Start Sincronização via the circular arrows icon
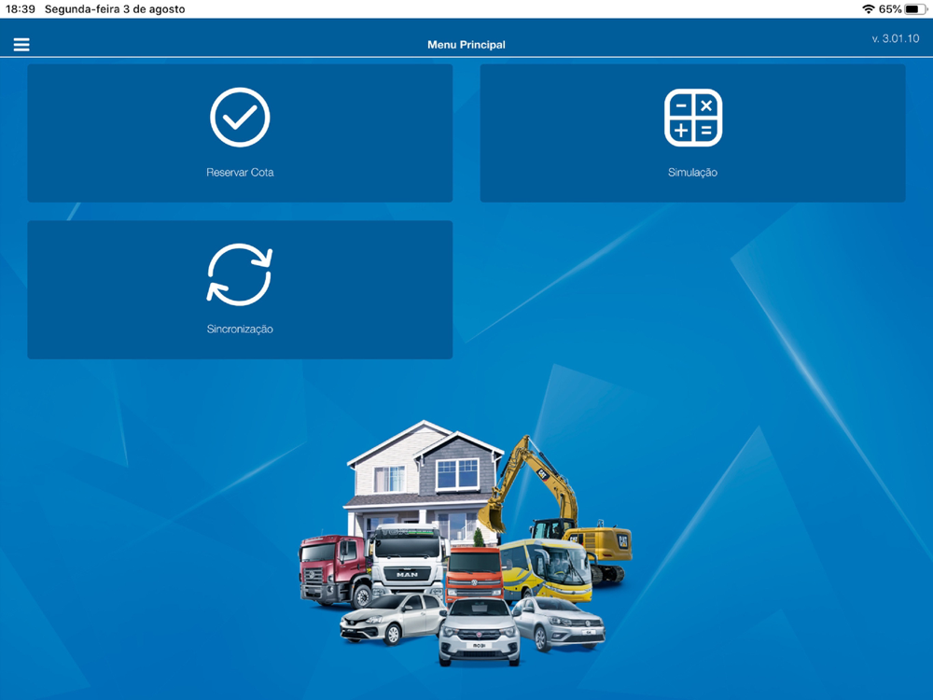The image size is (933, 700). [x=240, y=274]
